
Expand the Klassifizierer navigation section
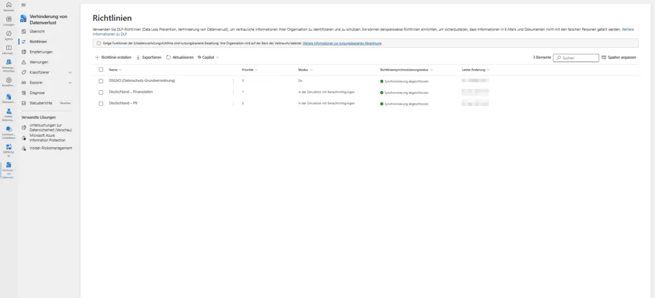coord(70,72)
